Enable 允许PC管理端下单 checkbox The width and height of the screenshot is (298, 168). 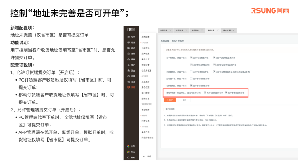[x=191, y=72]
